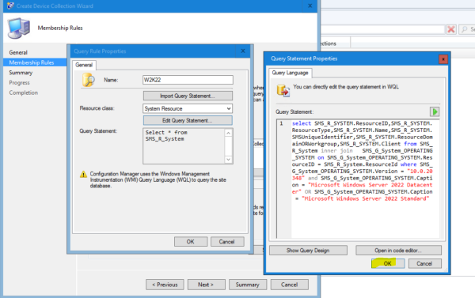Viewport: 475px width, 298px height.
Task: Click scroll up arrow in Query Statement box
Action: click(229, 133)
